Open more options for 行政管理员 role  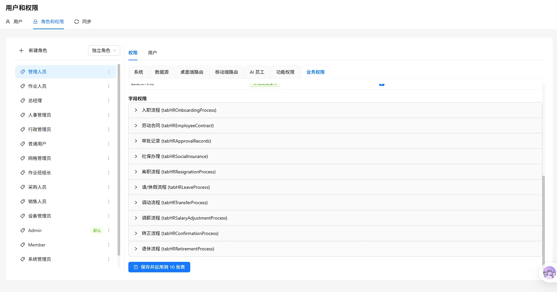pos(109,129)
